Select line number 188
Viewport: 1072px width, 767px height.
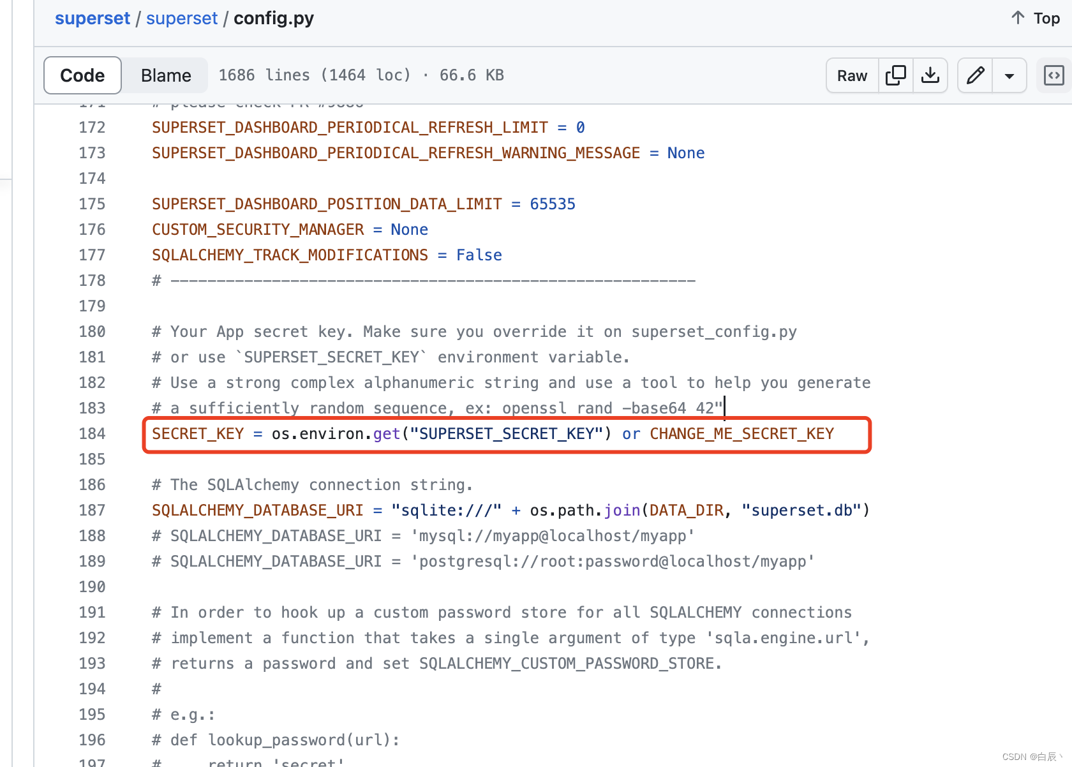click(92, 536)
